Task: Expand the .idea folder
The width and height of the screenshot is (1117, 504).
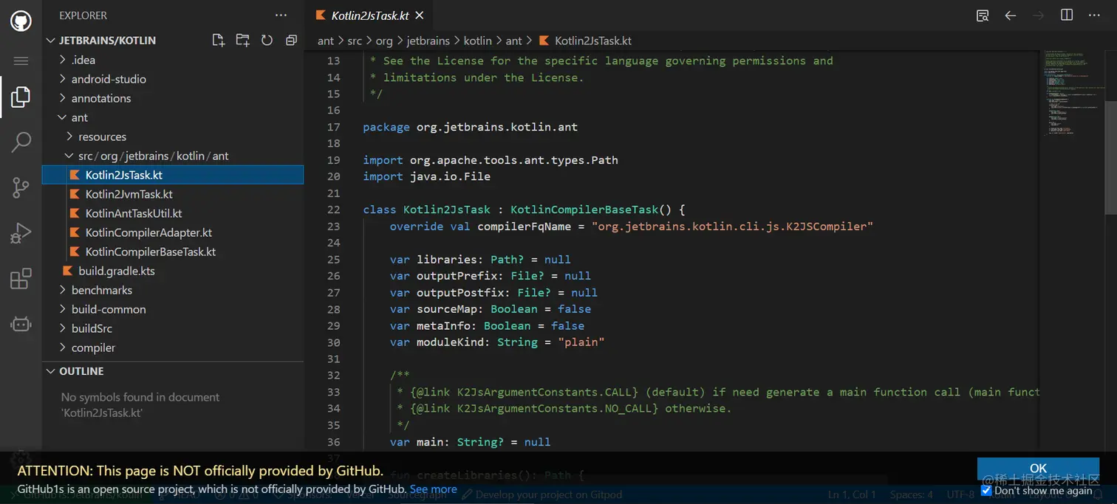Action: [83, 60]
